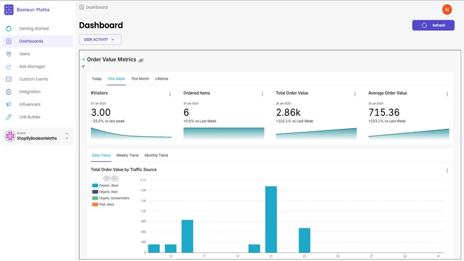Screen dimensions: 464x261
Task: Switch to the Lifetime tab
Action: coord(162,79)
